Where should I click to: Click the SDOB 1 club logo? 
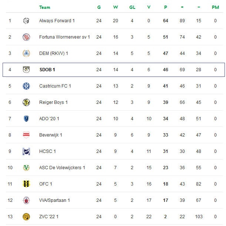tap(26, 70)
